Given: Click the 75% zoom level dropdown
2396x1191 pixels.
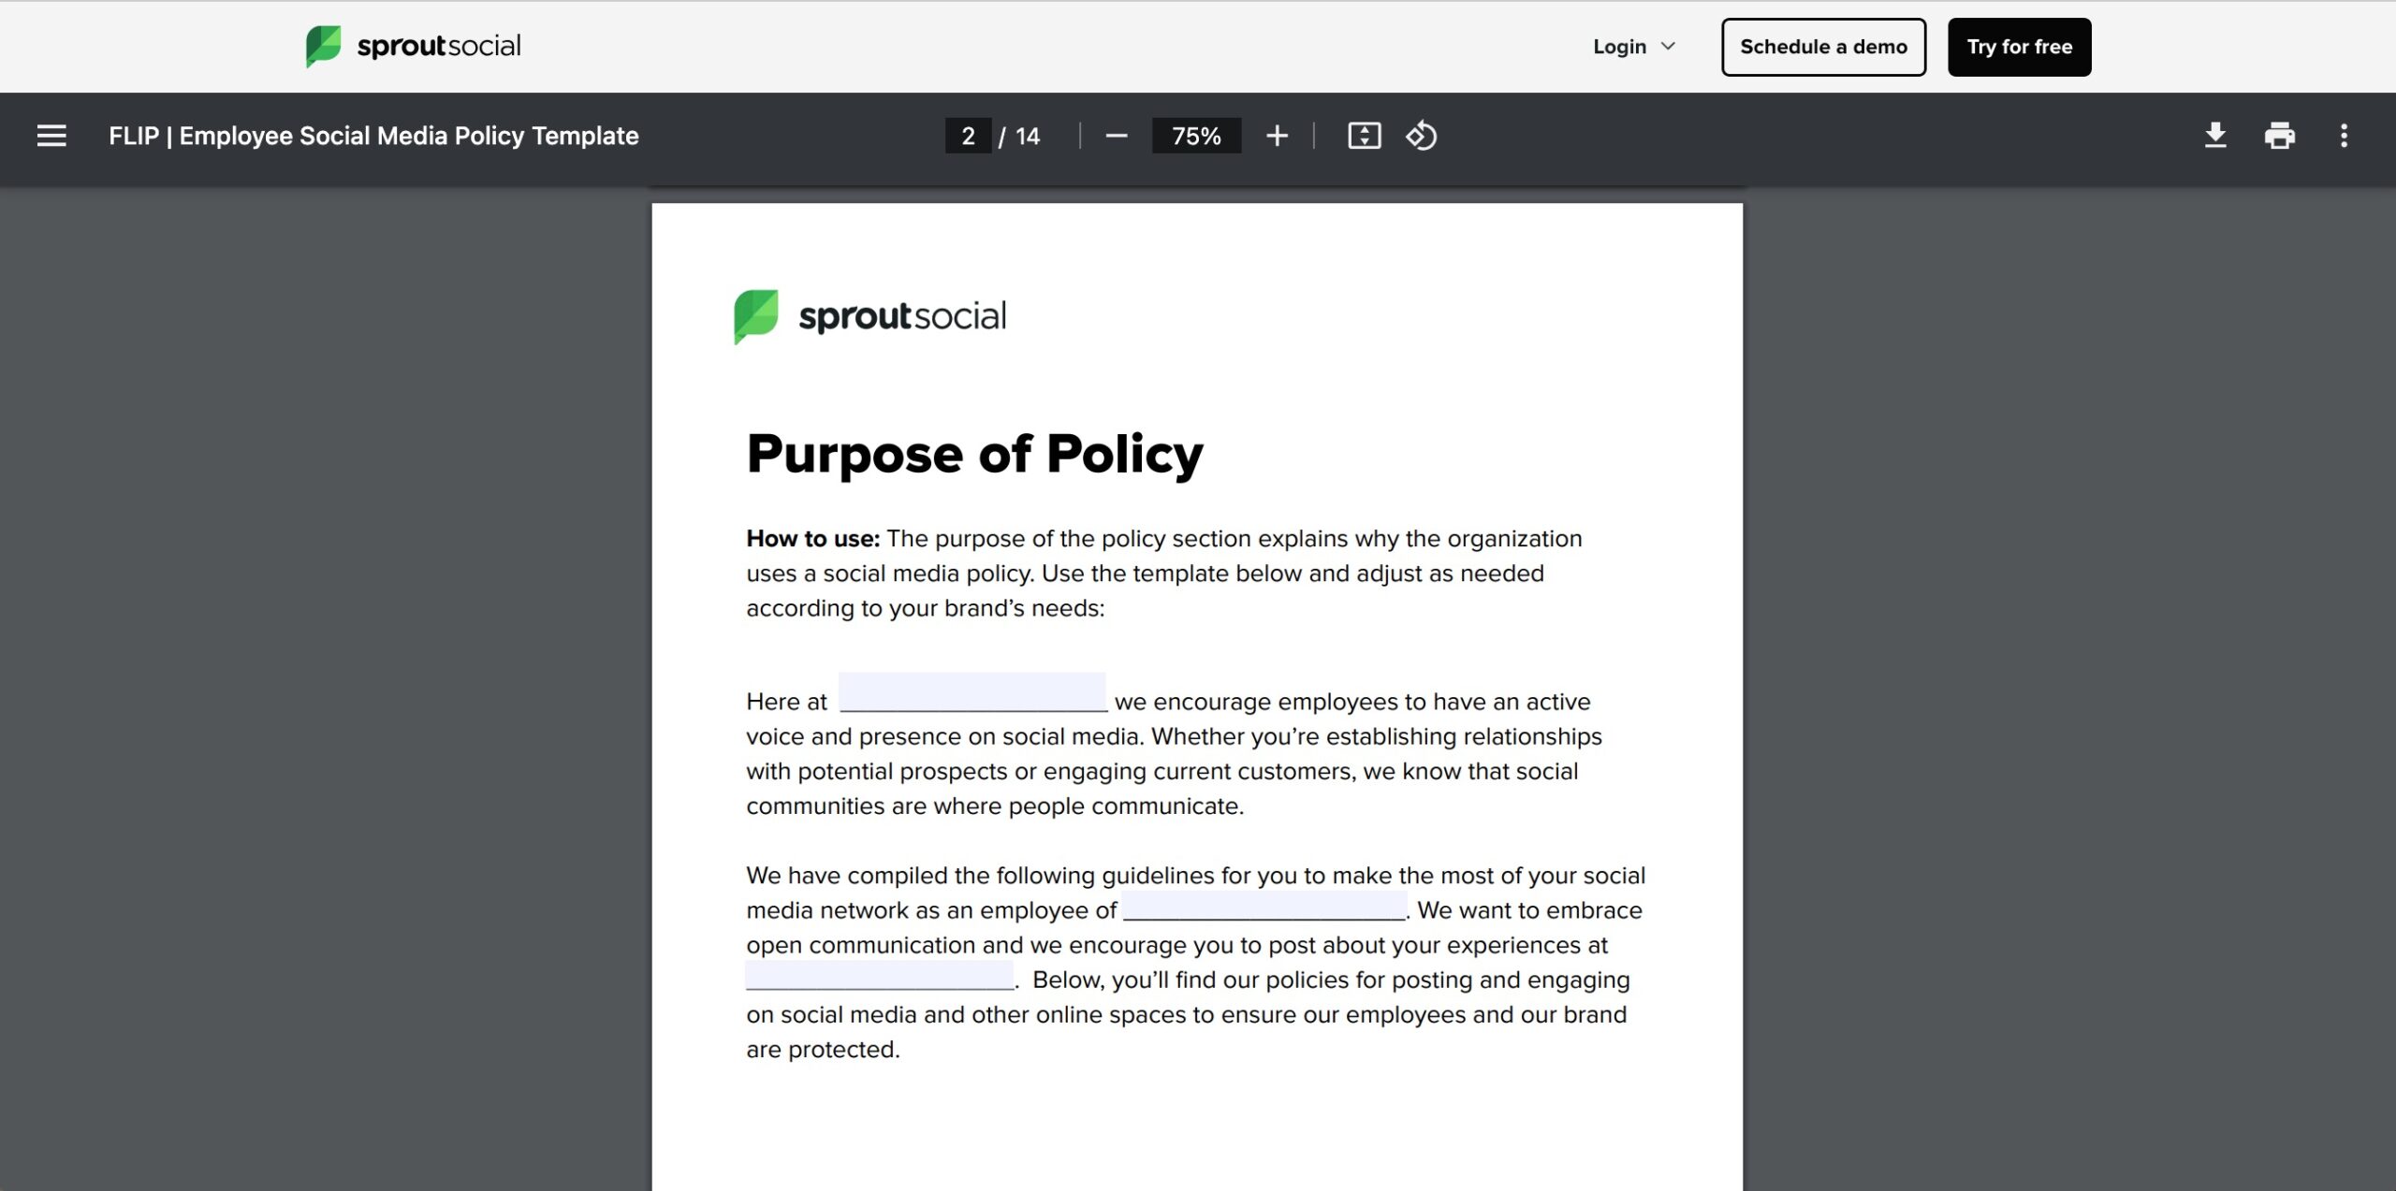Looking at the screenshot, I should (1196, 135).
